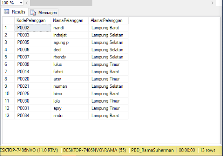
Task: Select cell P0006
Action: tap(33, 50)
